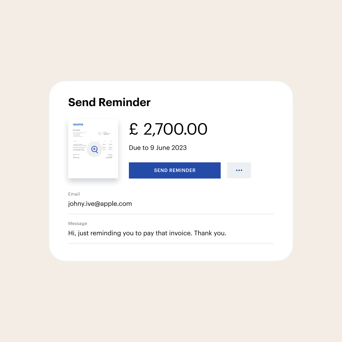Viewport: 342px width, 342px height.
Task: Click the invoice date details in preview header
Action: coord(104,133)
